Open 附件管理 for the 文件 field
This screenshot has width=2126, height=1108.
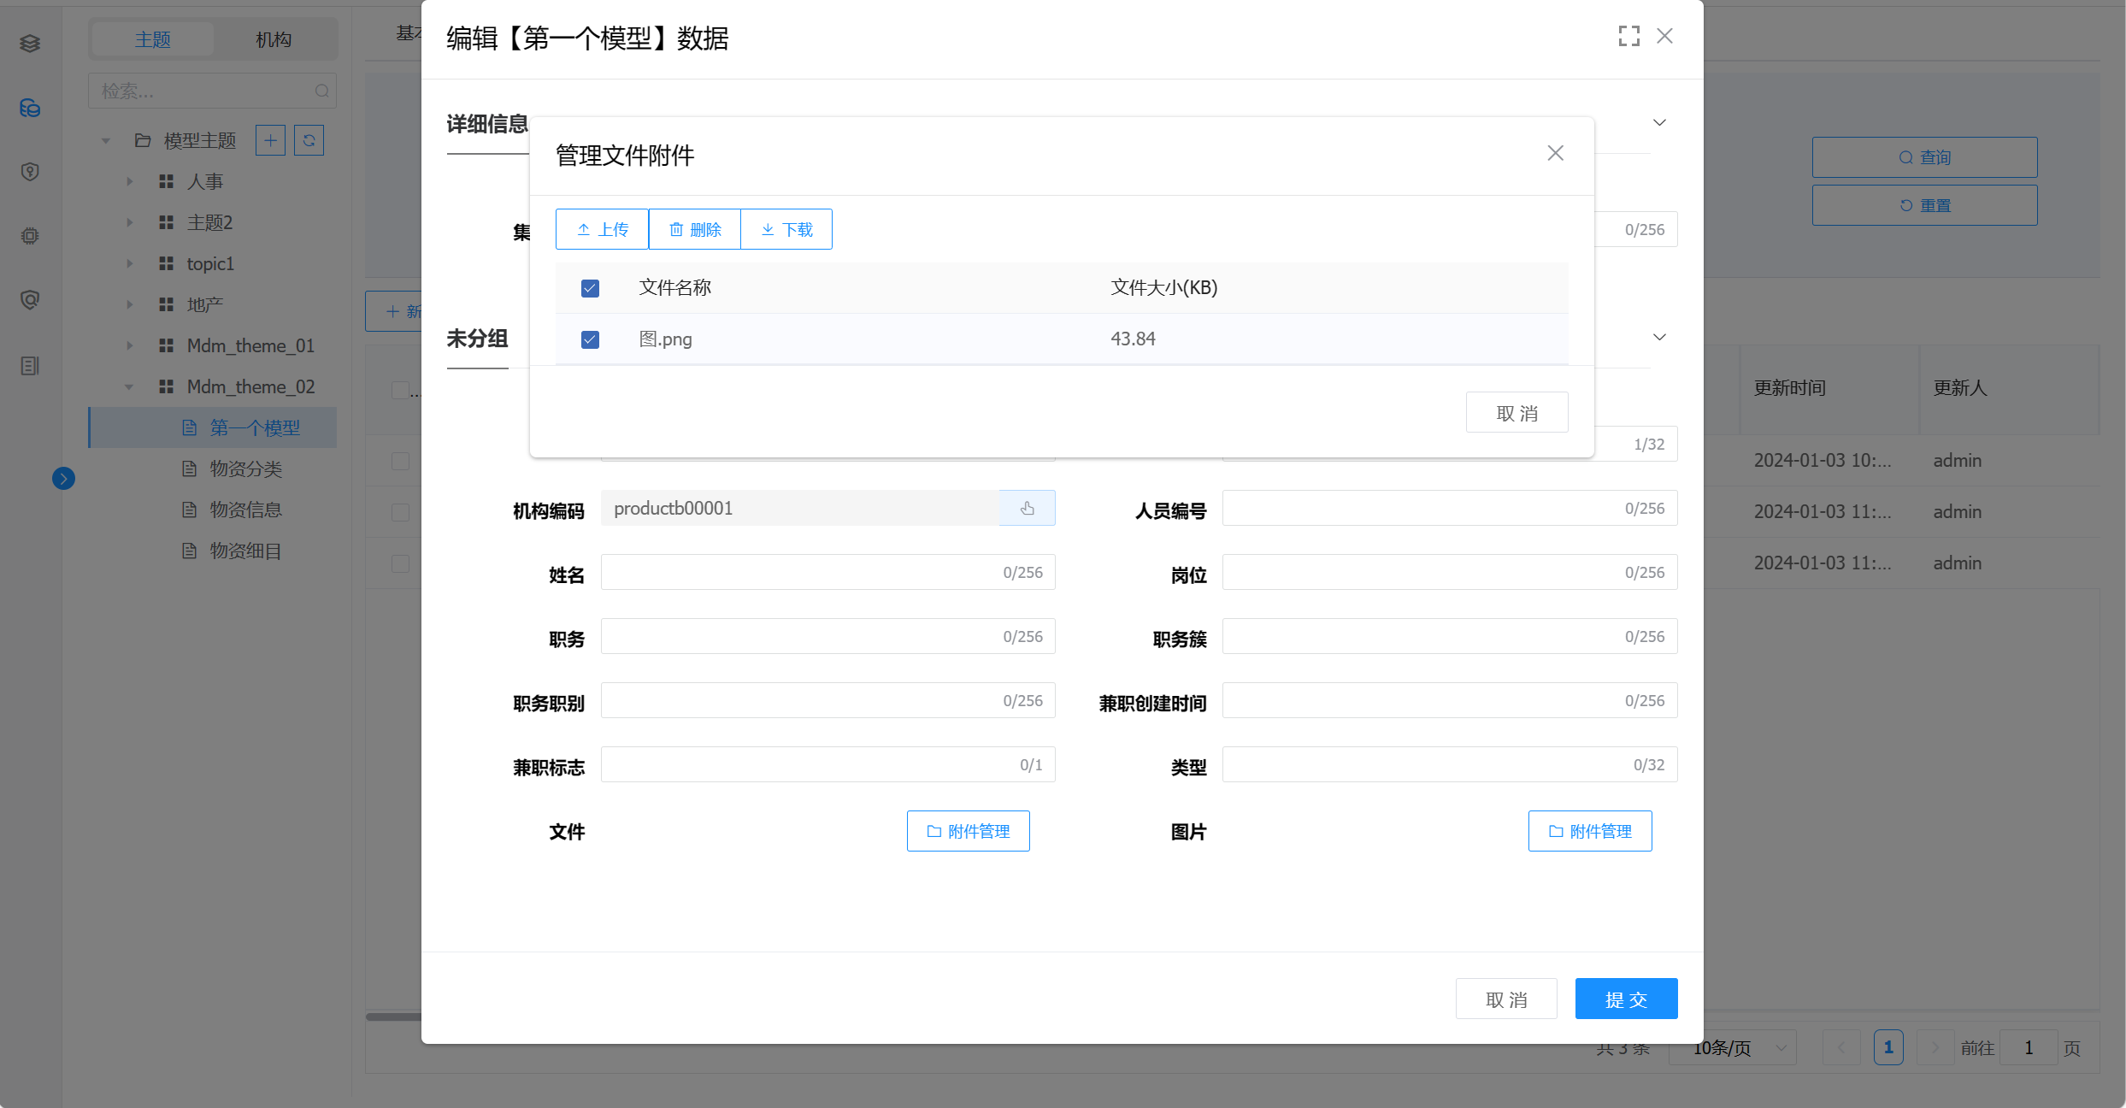[969, 831]
